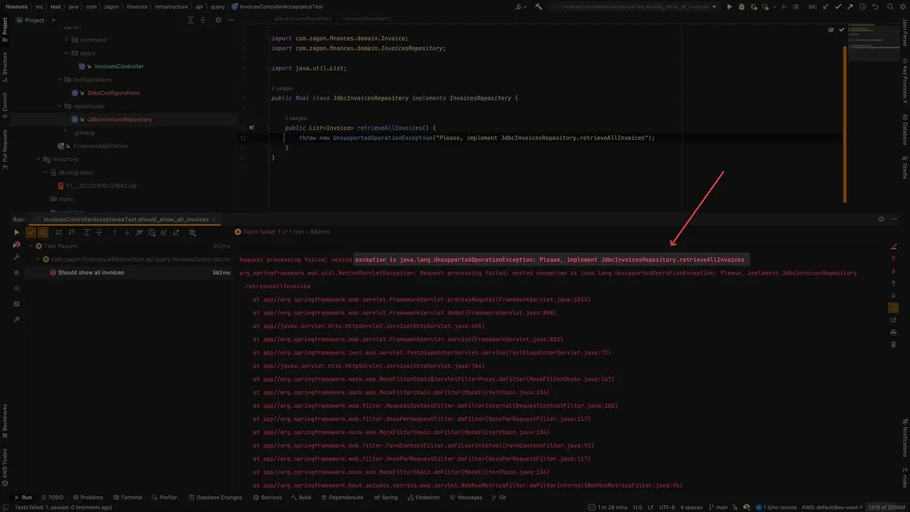The image size is (910, 512).
Task: Run with coverage icon
Action: pos(754,7)
